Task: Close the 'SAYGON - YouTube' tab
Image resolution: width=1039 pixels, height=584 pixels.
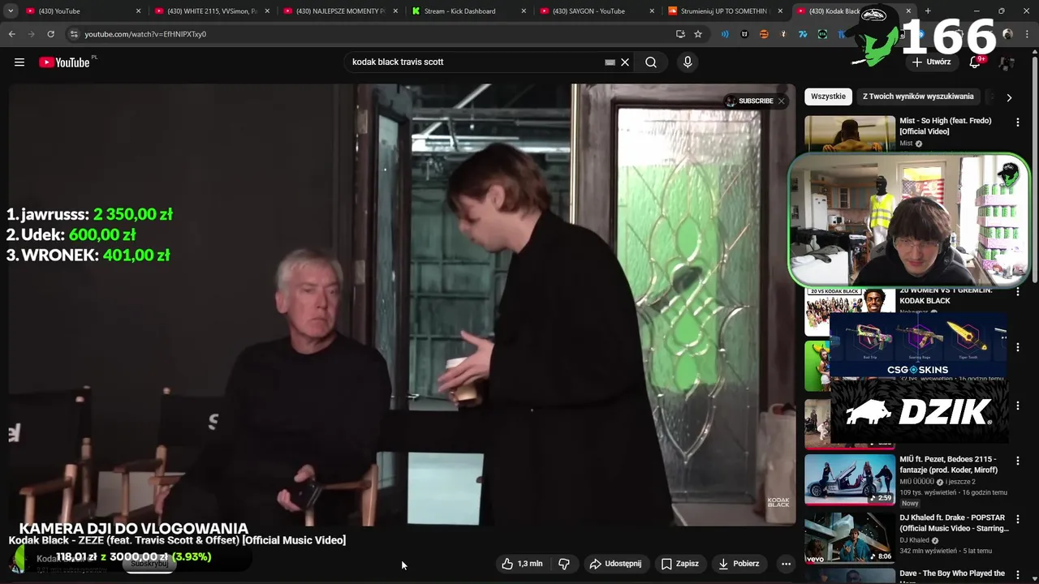Action: pos(652,11)
